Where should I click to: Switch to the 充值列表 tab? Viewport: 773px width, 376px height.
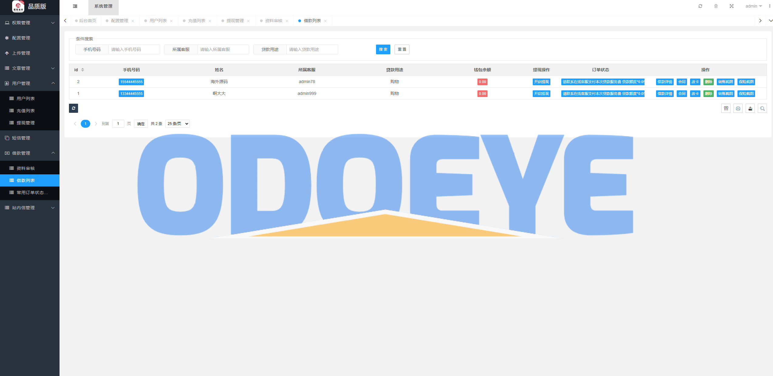[x=197, y=21]
